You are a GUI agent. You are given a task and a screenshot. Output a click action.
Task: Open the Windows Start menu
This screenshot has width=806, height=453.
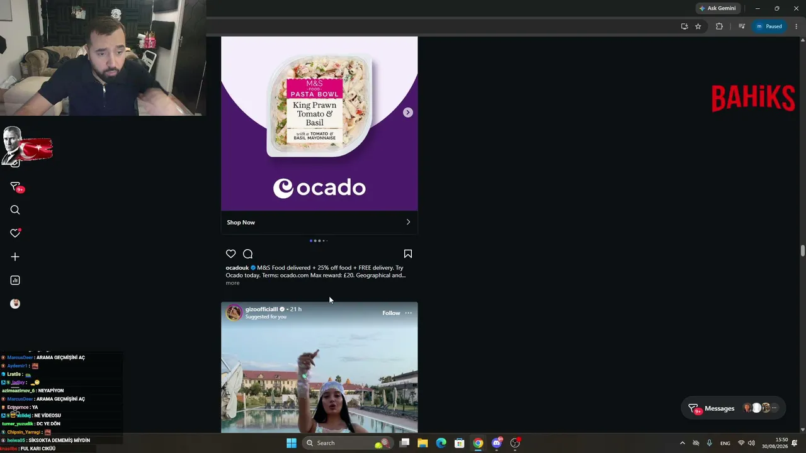(x=291, y=443)
